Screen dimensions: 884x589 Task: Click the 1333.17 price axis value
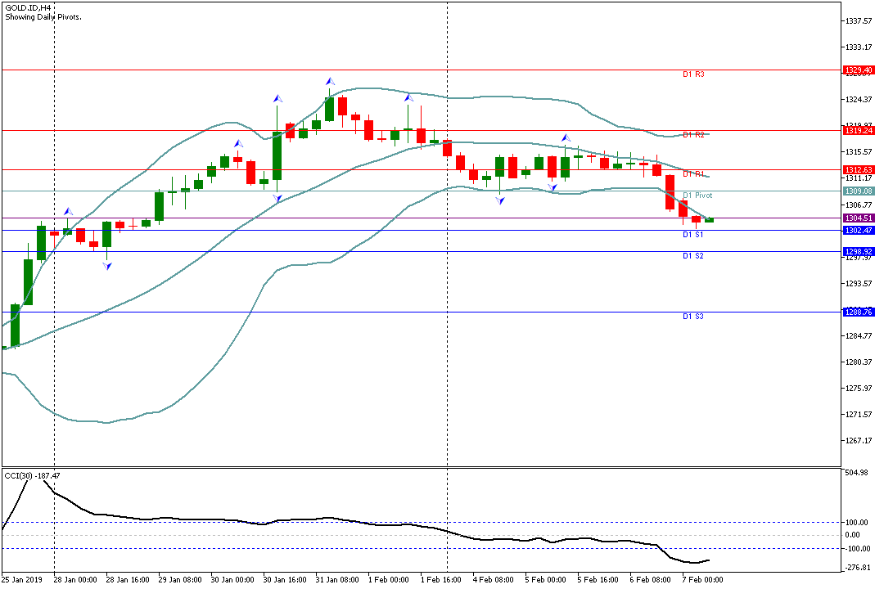point(859,47)
